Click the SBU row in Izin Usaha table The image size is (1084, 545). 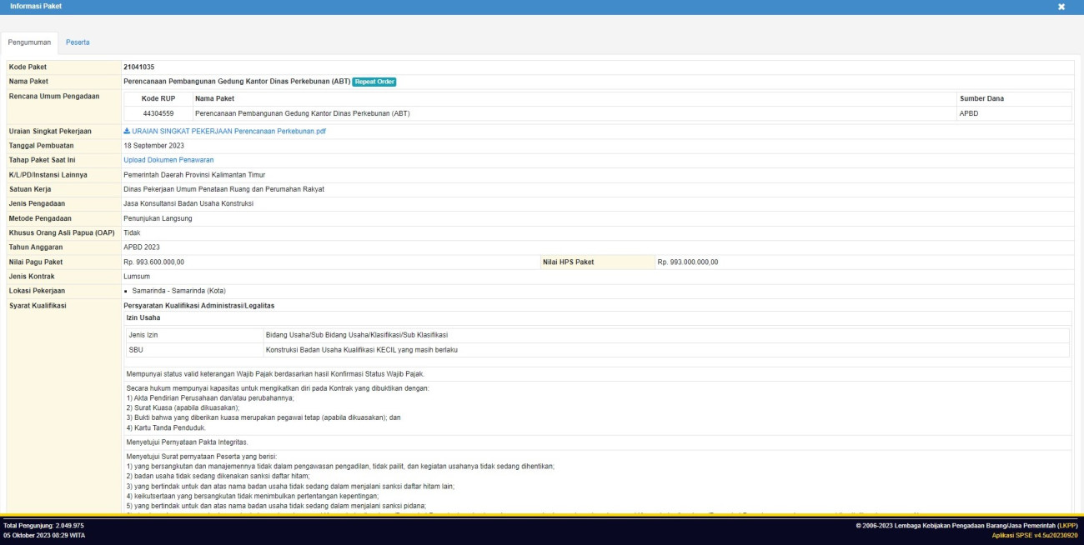[135, 350]
